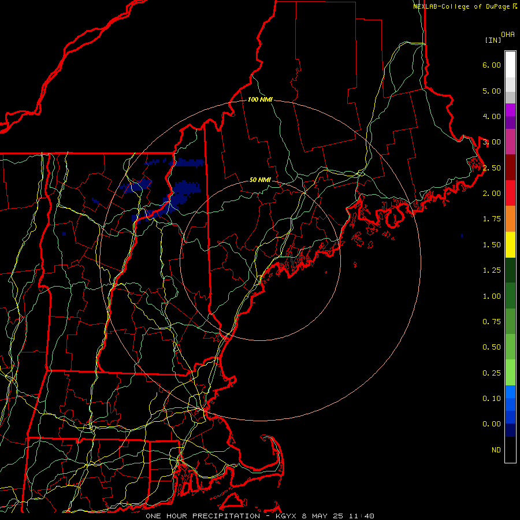
Task: Click the 0.00 scale value
Action: pos(492,424)
